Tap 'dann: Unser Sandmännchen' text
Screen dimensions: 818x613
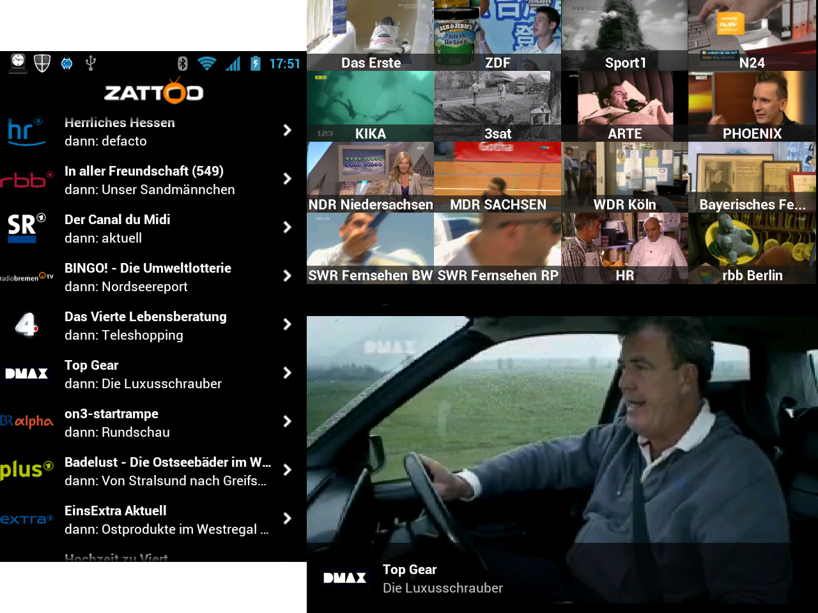(x=150, y=190)
